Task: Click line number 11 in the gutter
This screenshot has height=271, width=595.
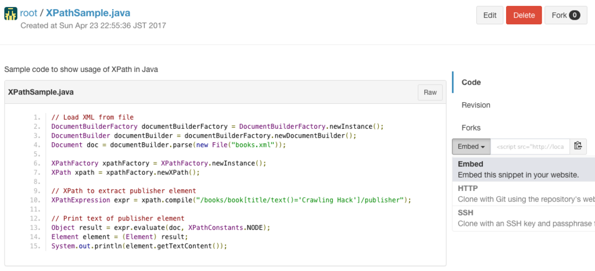Action: click(x=35, y=209)
